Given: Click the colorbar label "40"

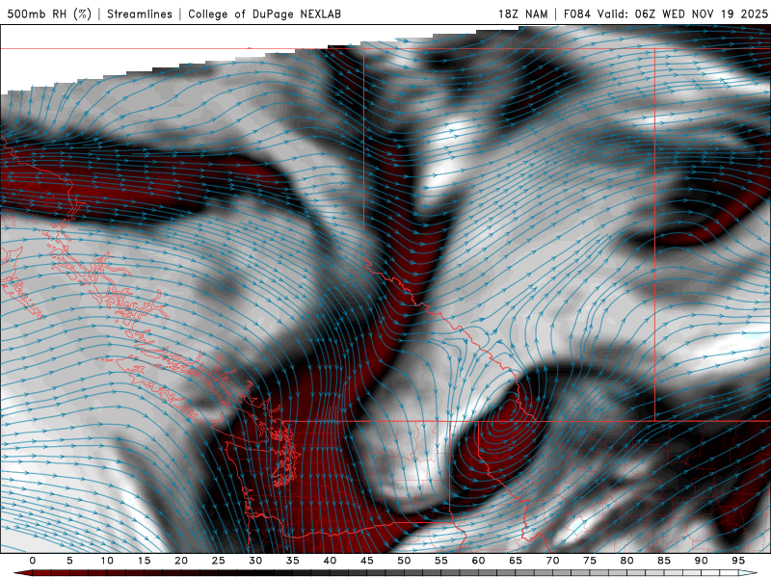Looking at the screenshot, I should (330, 561).
